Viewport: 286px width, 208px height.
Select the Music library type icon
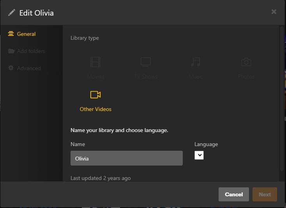196,62
